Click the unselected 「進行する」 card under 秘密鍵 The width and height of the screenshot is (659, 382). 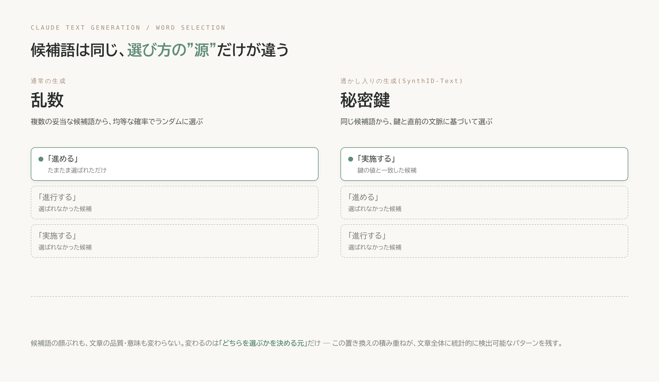tap(484, 241)
